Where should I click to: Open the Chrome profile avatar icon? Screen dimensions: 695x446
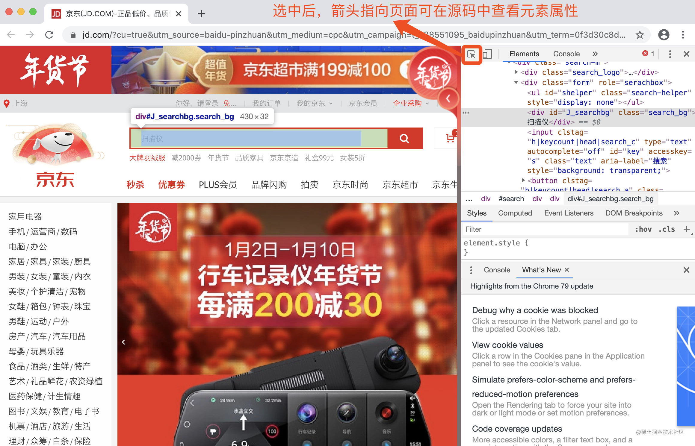coord(664,35)
